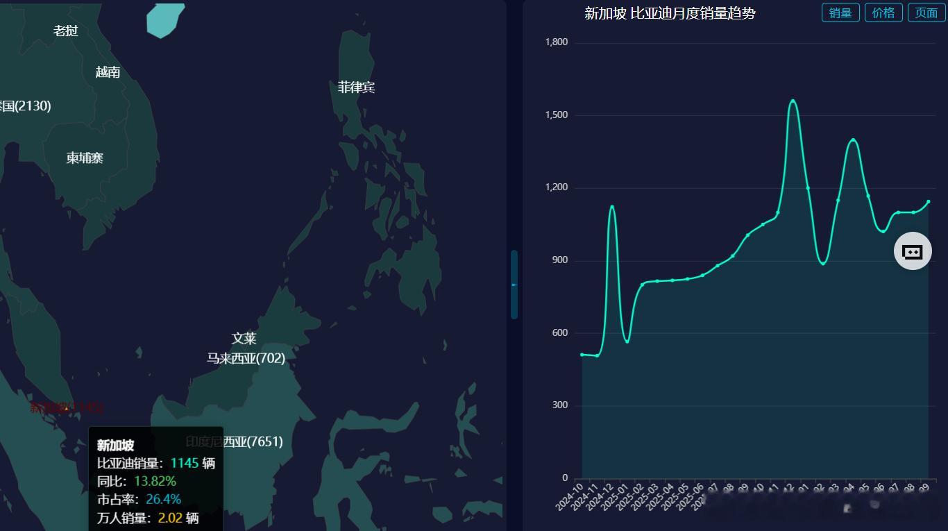Click the 马来西亚(702) map label
This screenshot has height=531, width=948.
click(x=246, y=358)
